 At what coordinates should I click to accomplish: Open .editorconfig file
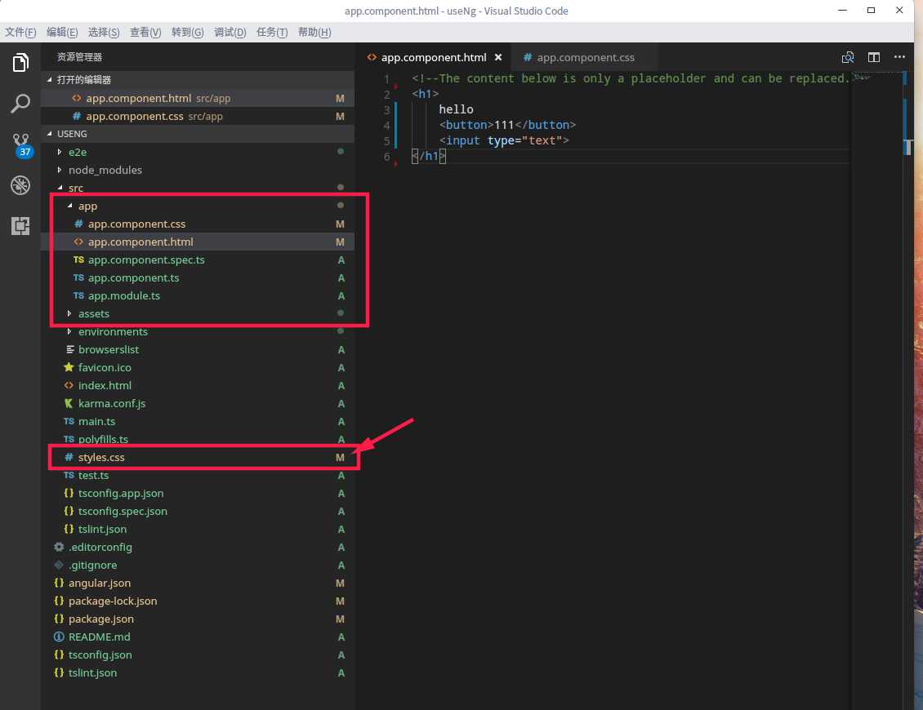point(197,547)
